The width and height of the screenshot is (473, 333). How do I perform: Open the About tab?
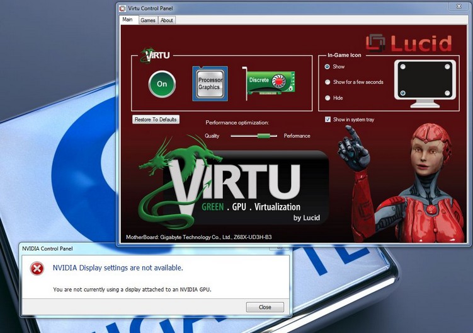tap(166, 20)
